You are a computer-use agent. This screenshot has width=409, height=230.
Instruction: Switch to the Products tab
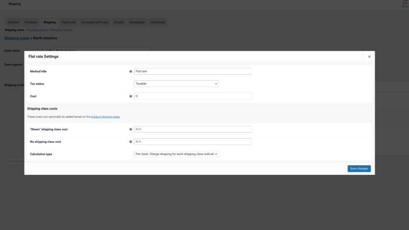click(x=31, y=22)
